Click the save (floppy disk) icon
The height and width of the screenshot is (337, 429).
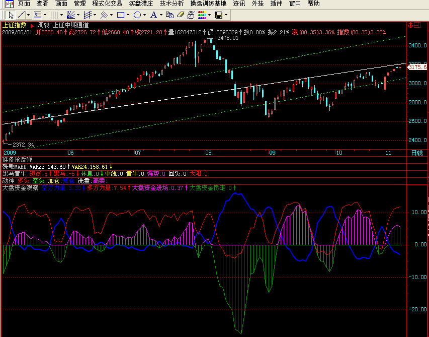tap(218, 15)
